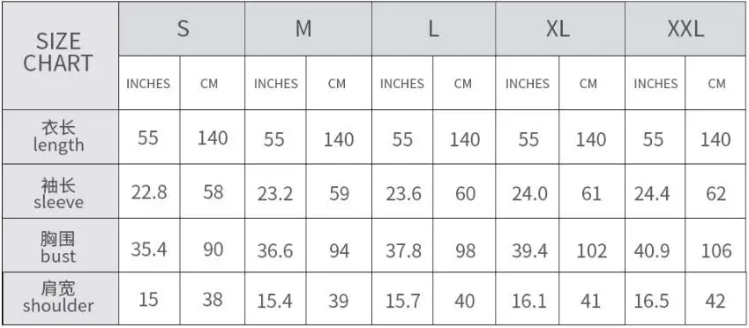Select the S size column header
Image resolution: width=749 pixels, height=328 pixels.
pyautogui.click(x=182, y=29)
